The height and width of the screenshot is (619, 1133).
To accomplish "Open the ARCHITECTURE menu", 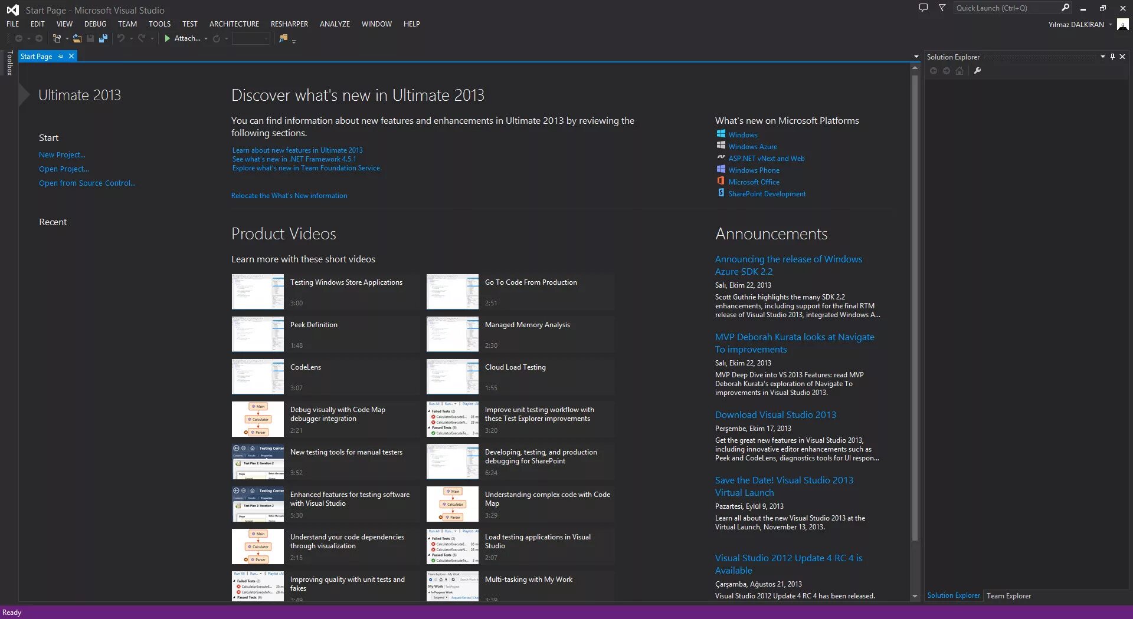I will (234, 24).
